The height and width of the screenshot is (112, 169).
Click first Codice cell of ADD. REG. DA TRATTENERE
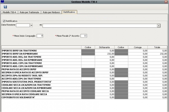click(x=88, y=57)
